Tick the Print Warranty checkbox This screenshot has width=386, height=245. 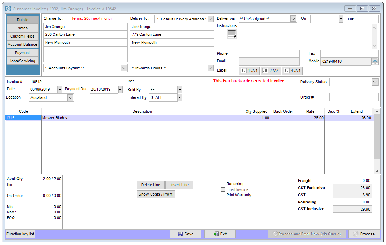(x=223, y=195)
